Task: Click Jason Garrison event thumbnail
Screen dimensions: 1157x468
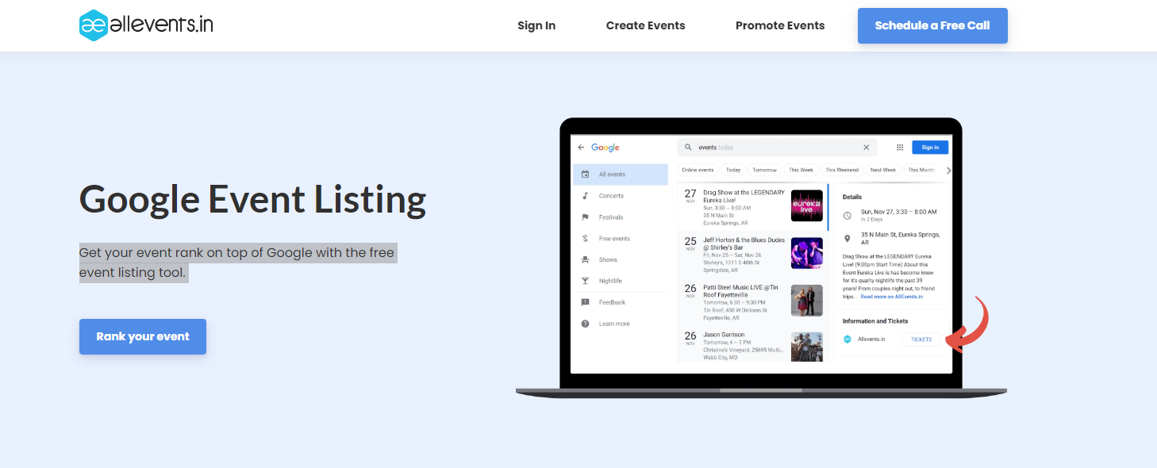Action: click(x=807, y=347)
